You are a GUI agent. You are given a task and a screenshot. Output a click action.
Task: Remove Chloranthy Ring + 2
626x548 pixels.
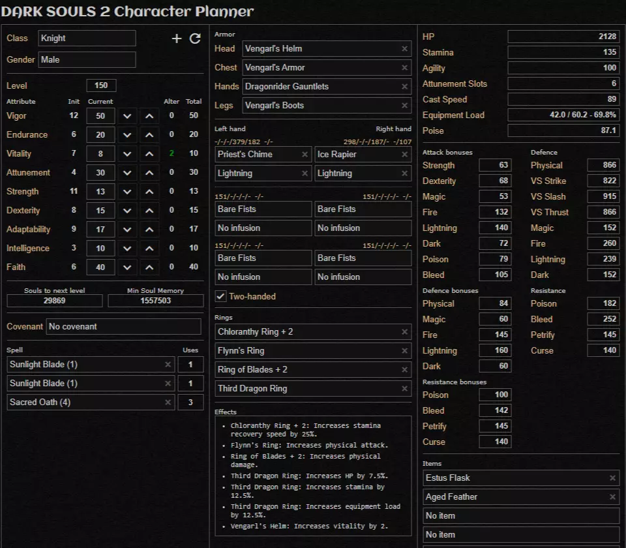pos(404,332)
